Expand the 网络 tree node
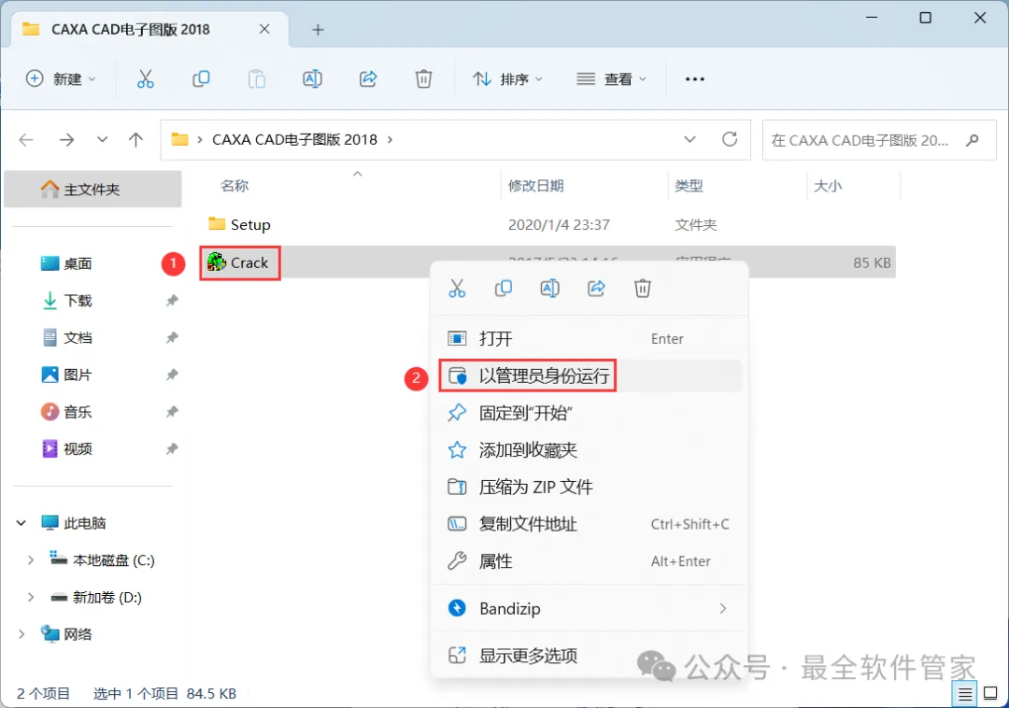 pyautogui.click(x=21, y=634)
